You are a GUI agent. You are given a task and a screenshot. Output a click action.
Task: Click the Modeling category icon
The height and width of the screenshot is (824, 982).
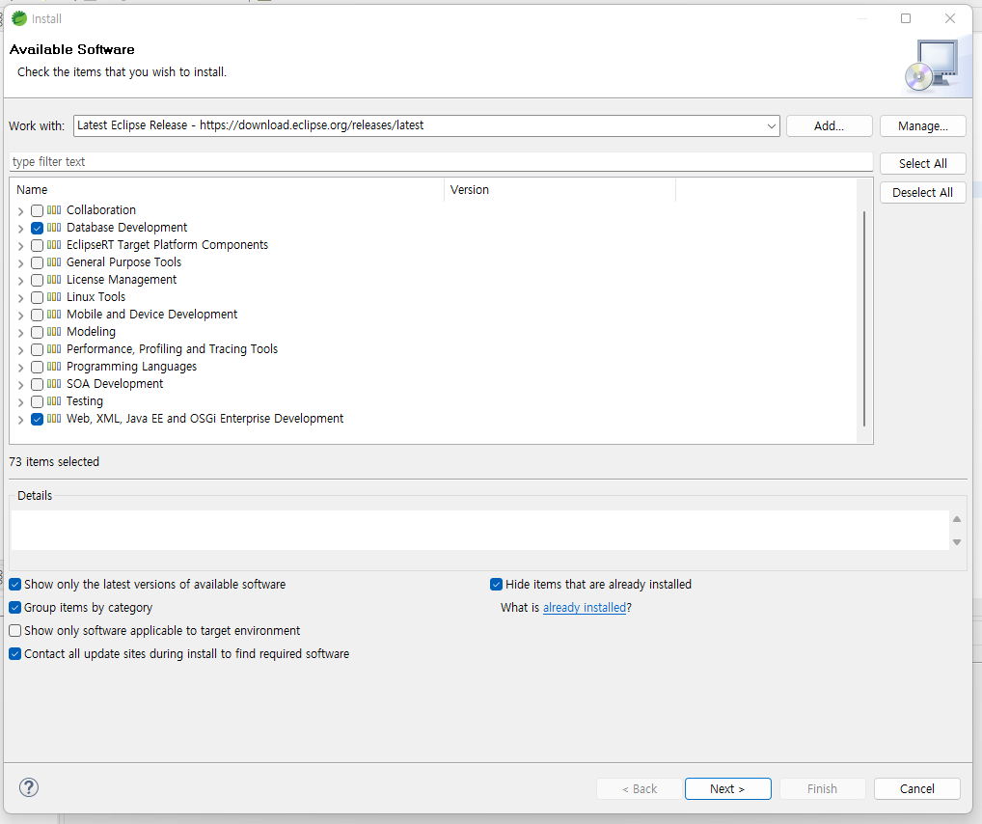pos(54,332)
